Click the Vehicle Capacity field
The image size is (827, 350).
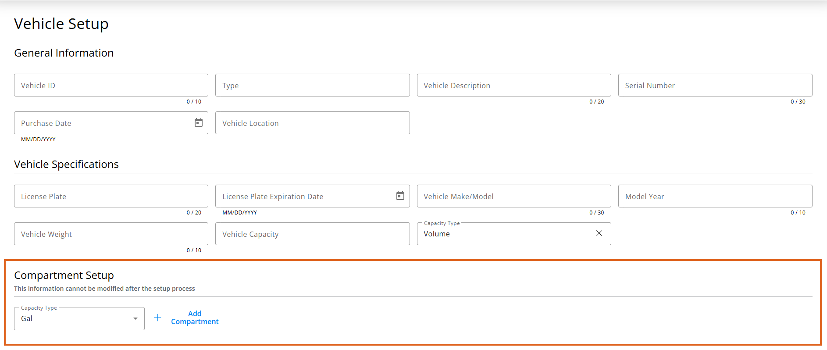click(312, 234)
